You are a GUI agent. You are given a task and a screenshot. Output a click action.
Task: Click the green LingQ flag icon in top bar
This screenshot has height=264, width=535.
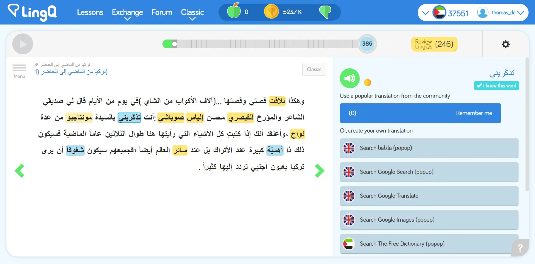[325, 12]
